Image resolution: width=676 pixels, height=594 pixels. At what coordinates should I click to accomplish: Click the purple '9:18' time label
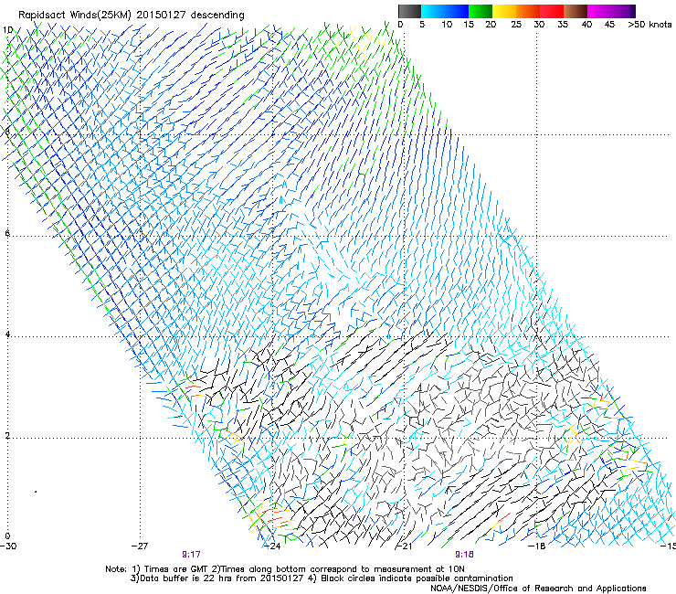pos(464,555)
